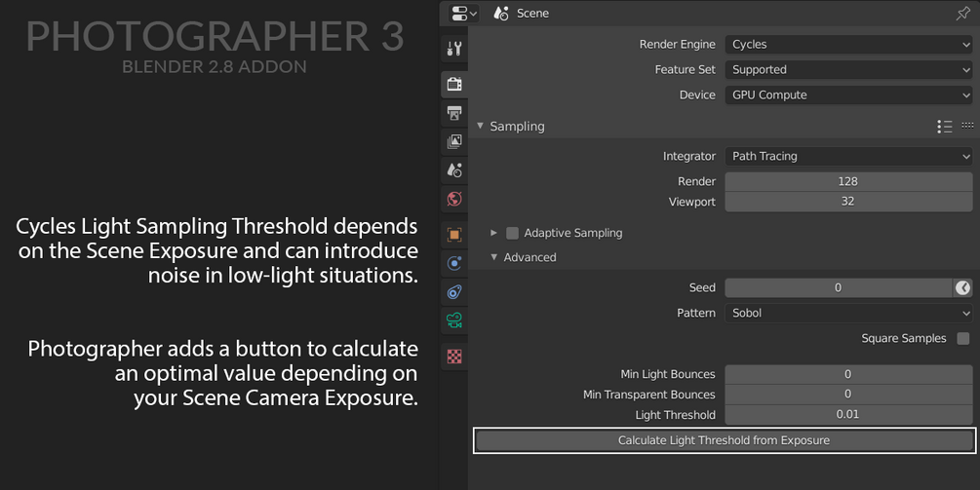This screenshot has height=490, width=980.
Task: Open Scene properties tab
Action: pos(454,170)
